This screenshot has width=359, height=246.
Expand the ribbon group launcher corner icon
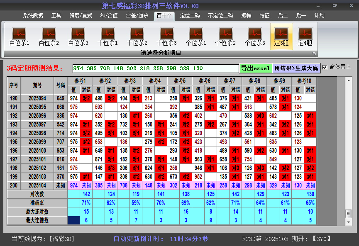click(x=314, y=54)
